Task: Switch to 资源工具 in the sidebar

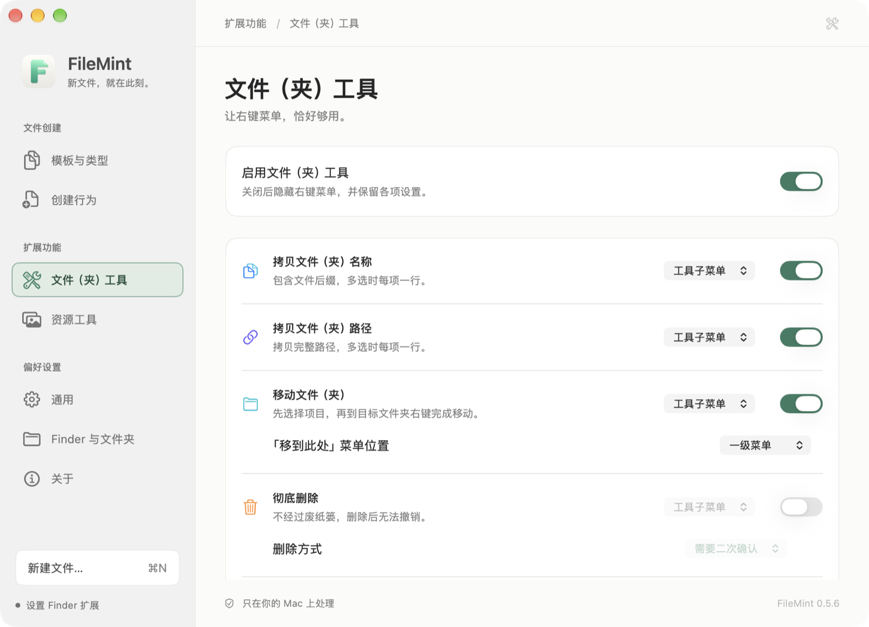Action: tap(97, 320)
